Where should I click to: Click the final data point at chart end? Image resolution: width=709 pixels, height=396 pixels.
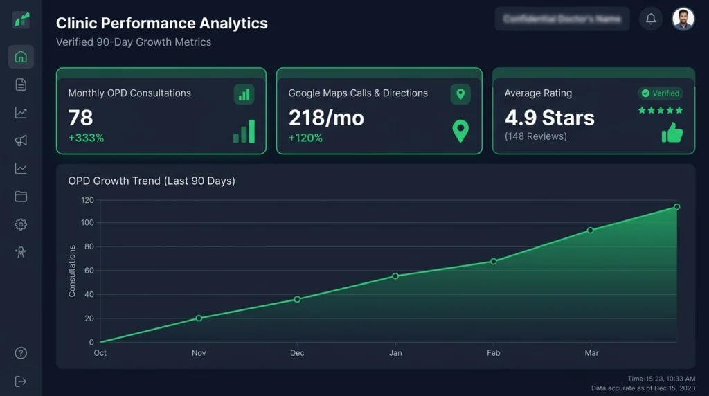tap(677, 206)
